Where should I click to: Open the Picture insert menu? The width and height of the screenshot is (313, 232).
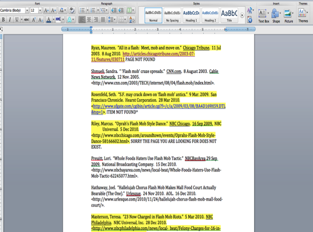pyautogui.click(x=289, y=16)
